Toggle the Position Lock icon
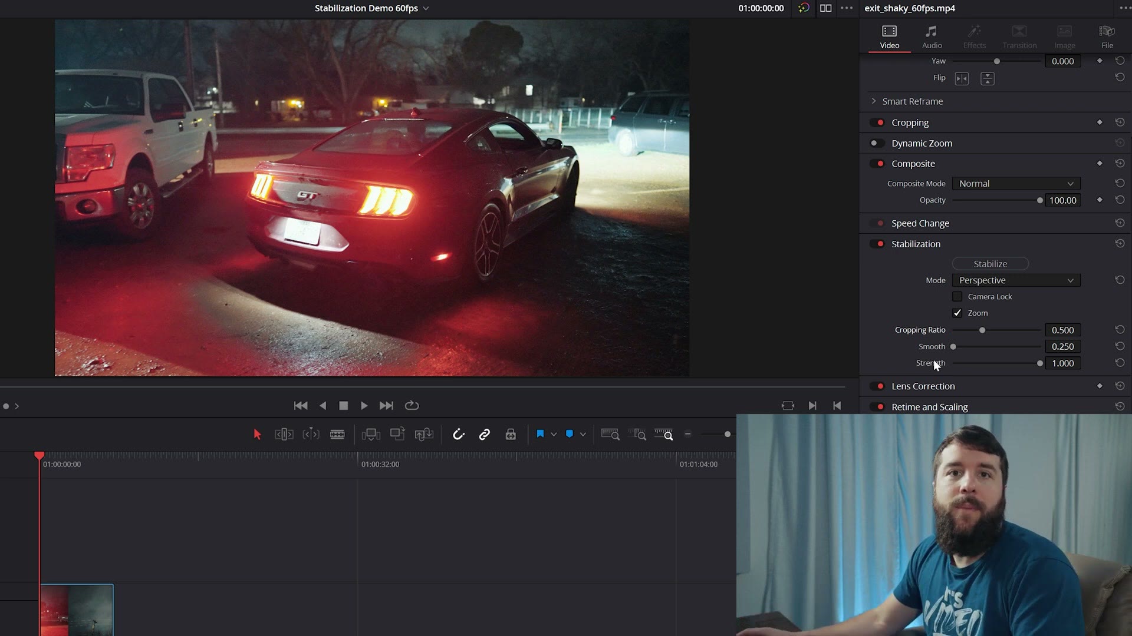The width and height of the screenshot is (1132, 636). point(511,435)
